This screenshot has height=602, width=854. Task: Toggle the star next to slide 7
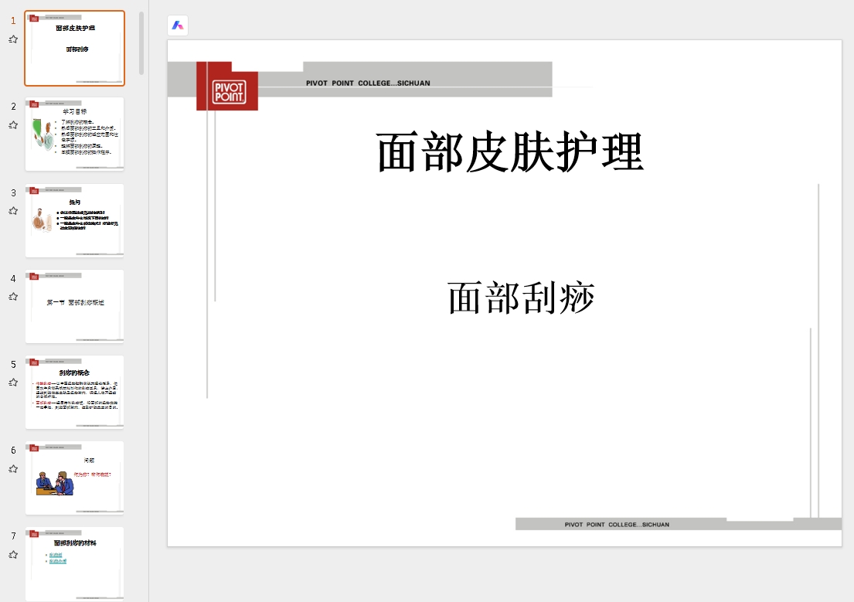pos(13,555)
